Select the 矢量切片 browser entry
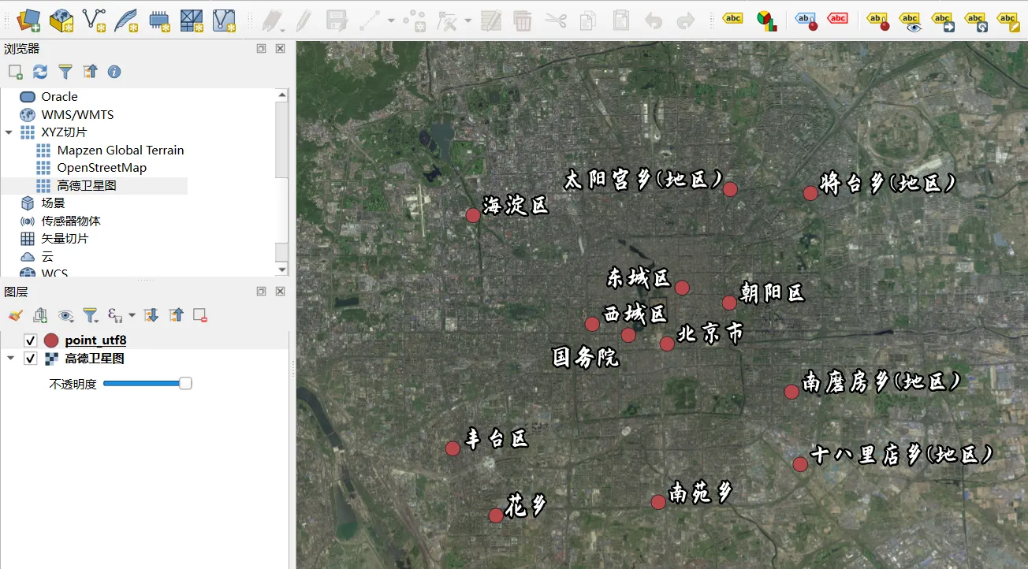Image resolution: width=1028 pixels, height=569 pixels. click(65, 239)
